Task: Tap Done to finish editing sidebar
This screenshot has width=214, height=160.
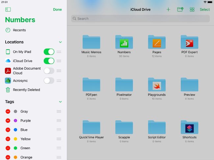Action: 57,10
